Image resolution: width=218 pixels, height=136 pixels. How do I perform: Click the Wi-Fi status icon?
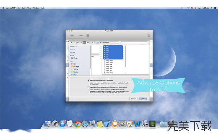click(188, 8)
